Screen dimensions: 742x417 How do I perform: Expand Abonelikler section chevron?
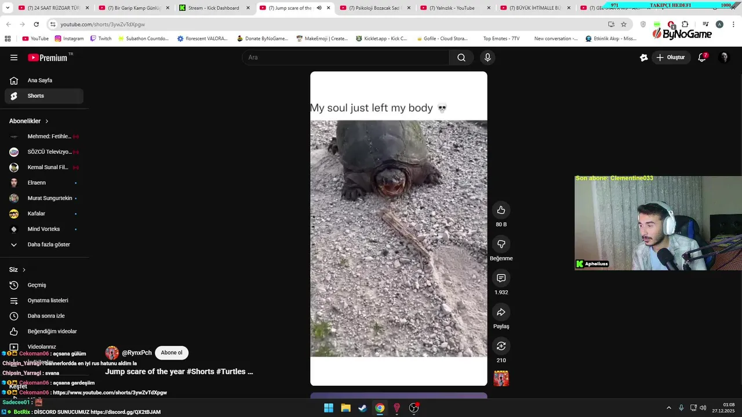47,121
